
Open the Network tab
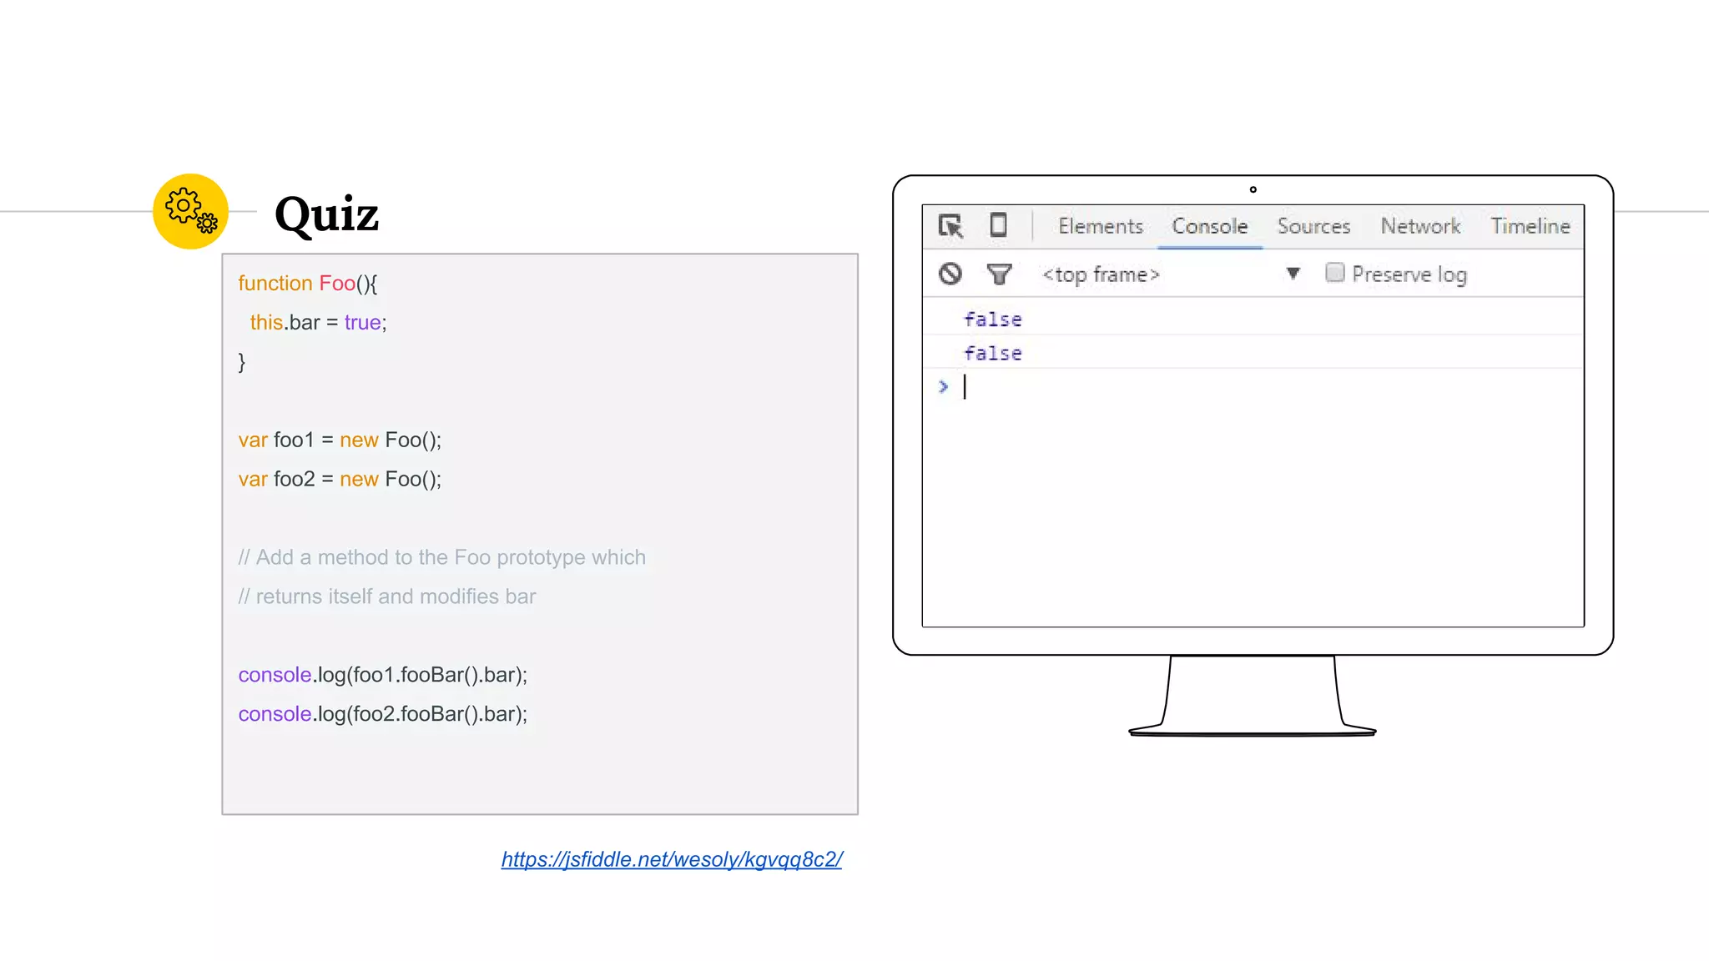pyautogui.click(x=1420, y=226)
